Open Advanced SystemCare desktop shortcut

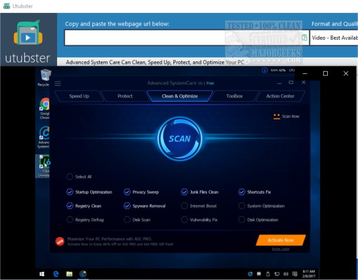click(44, 137)
